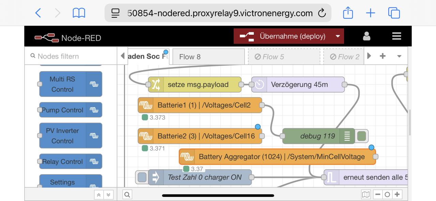Click the canvas search magnifier icon
Image resolution: width=436 pixels, height=201 pixels.
coord(127,195)
